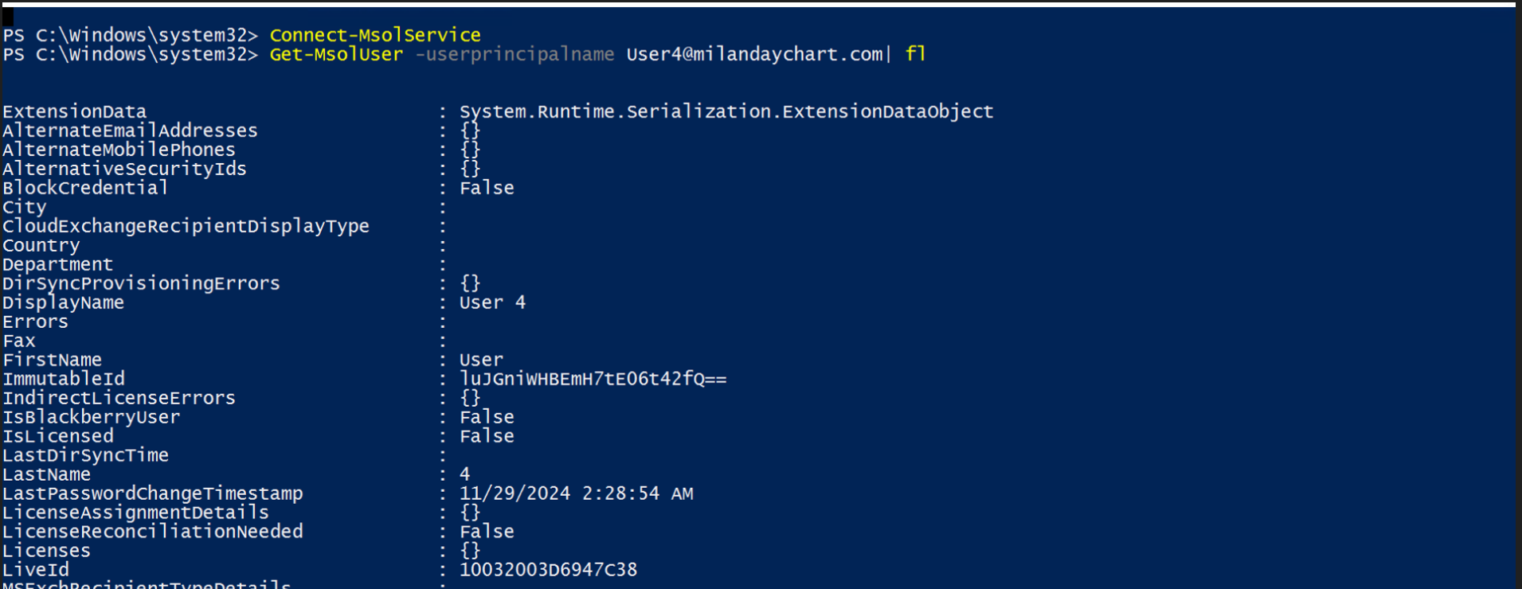
Task: Click the System.Runtime.Serialization.ExtensionDataObject value
Action: click(x=726, y=112)
